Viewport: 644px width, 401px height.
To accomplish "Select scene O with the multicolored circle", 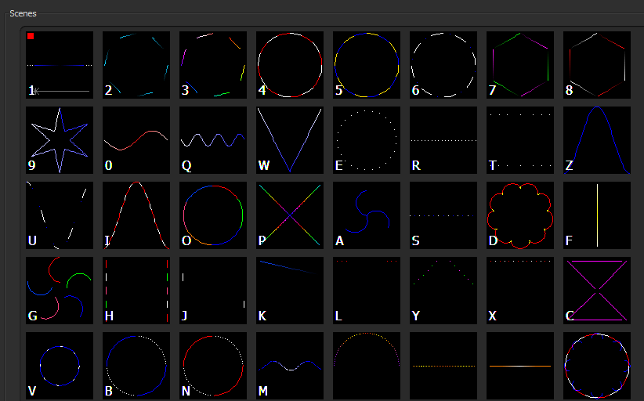I will [x=213, y=215].
